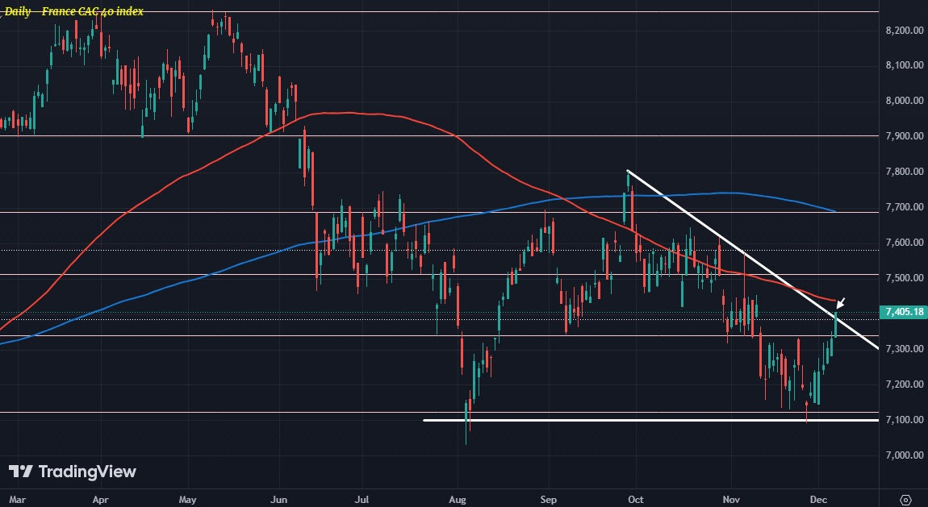Click the Daily timeframe label

pyautogui.click(x=18, y=11)
